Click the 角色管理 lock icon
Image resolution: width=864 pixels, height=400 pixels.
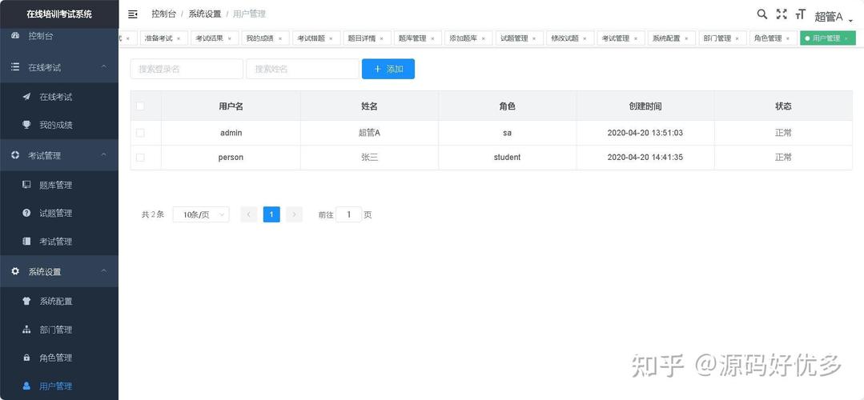[x=26, y=358]
